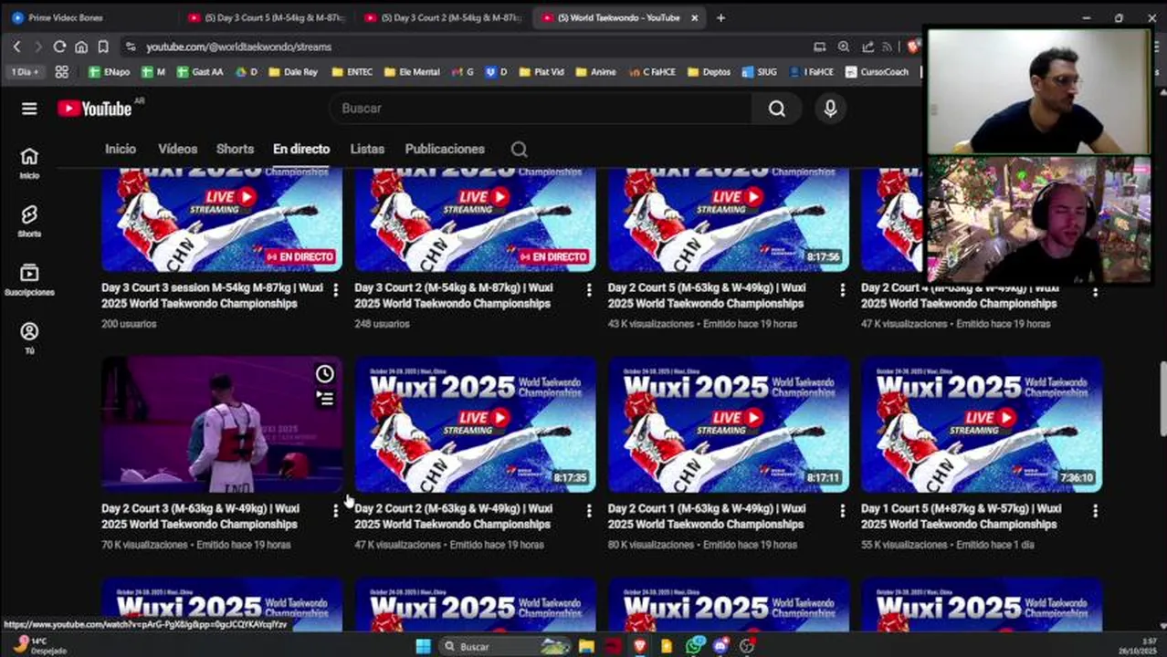Add Day 2 Court 3 video to Watch Later
1167x657 pixels.
pos(325,374)
